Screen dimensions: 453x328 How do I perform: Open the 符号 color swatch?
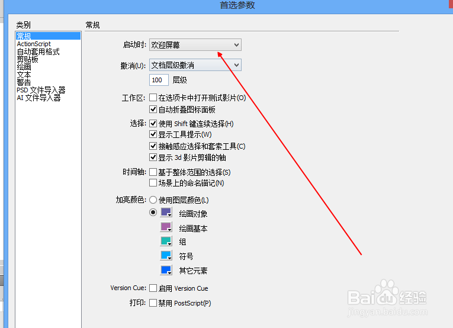166,255
